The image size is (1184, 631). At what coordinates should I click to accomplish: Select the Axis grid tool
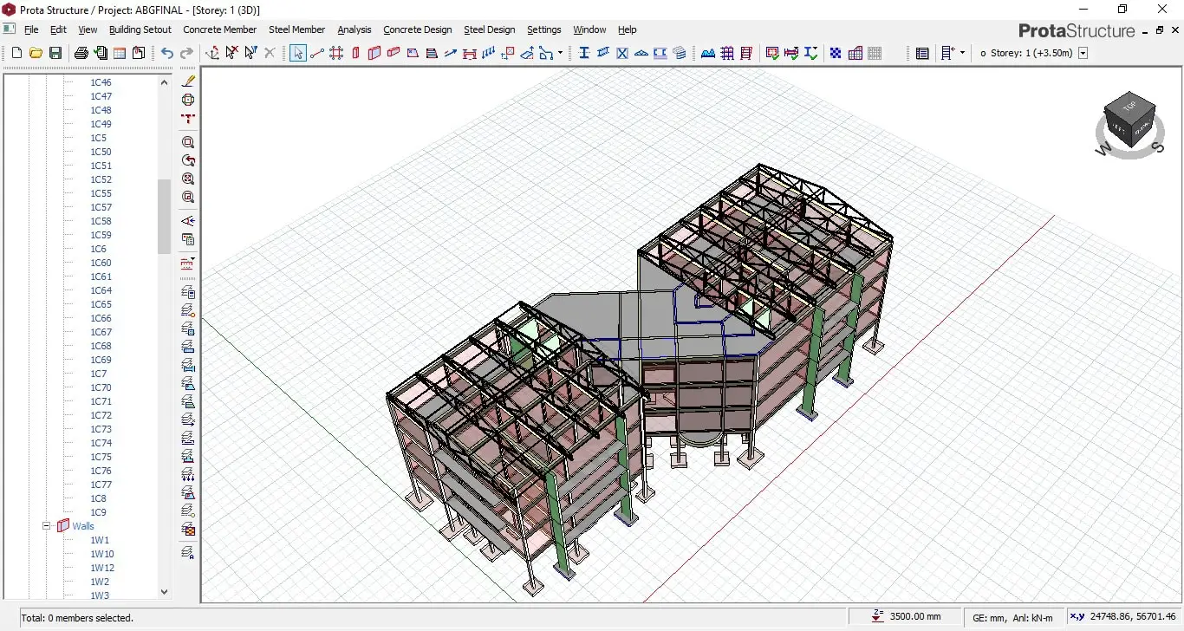click(x=336, y=53)
